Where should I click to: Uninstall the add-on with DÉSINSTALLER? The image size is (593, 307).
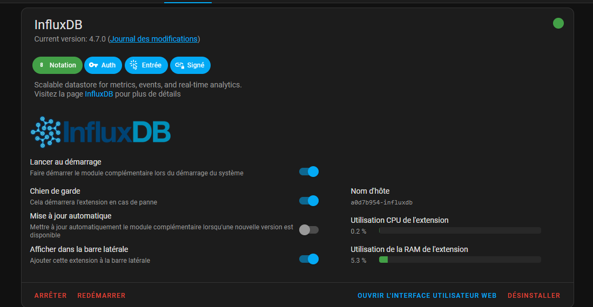(x=534, y=296)
